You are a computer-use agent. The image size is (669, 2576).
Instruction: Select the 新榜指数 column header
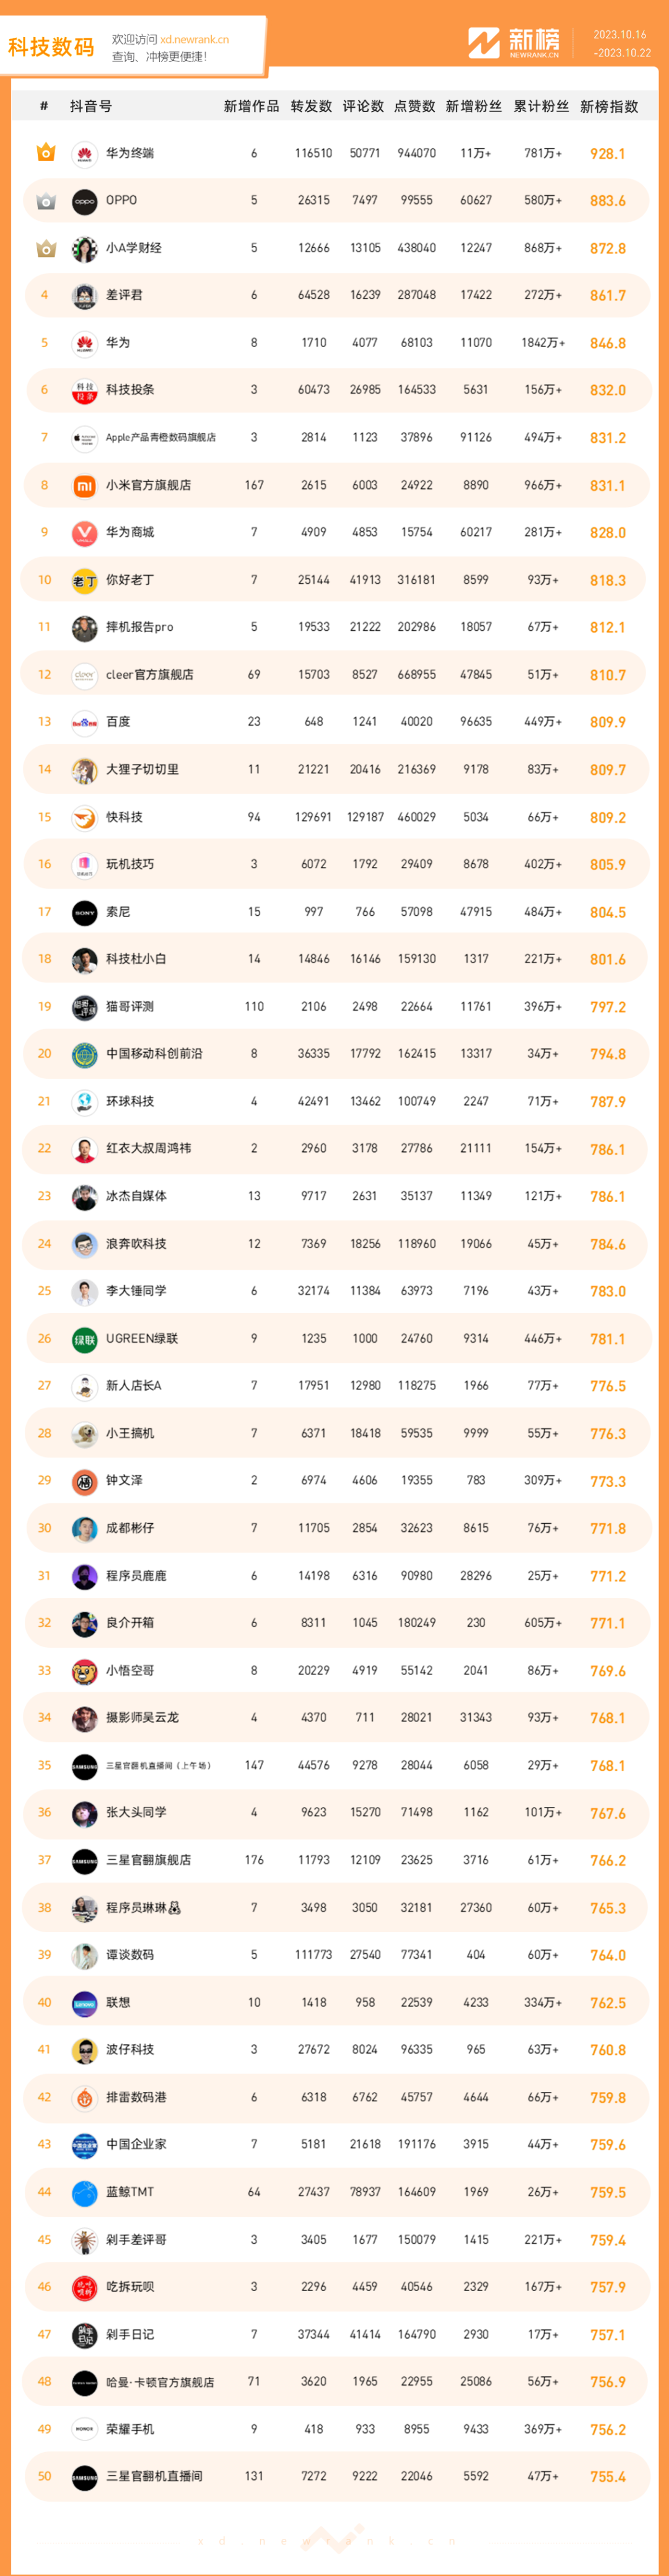[609, 106]
